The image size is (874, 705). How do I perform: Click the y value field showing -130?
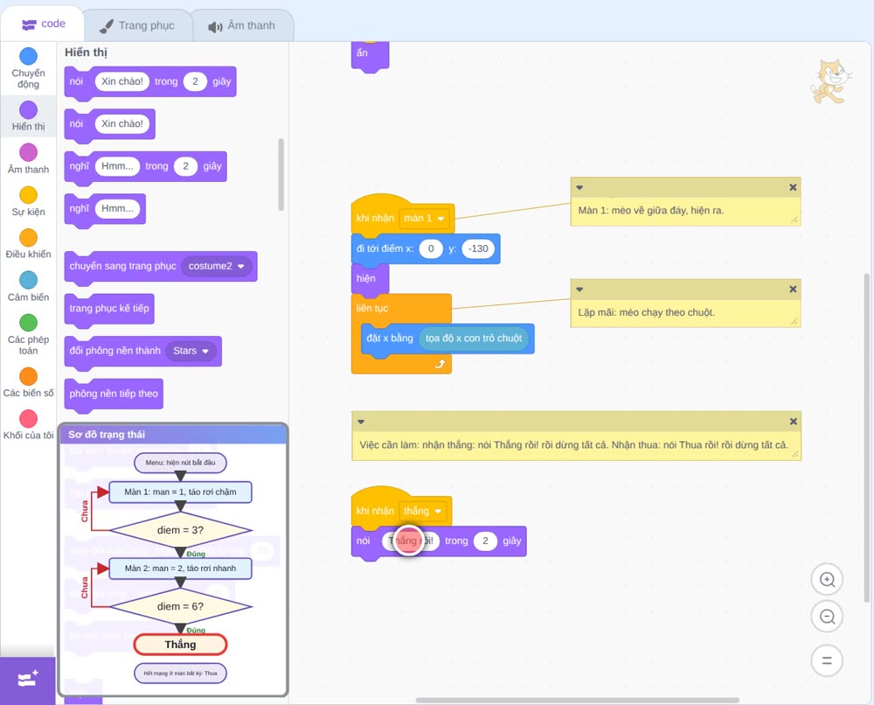(478, 248)
